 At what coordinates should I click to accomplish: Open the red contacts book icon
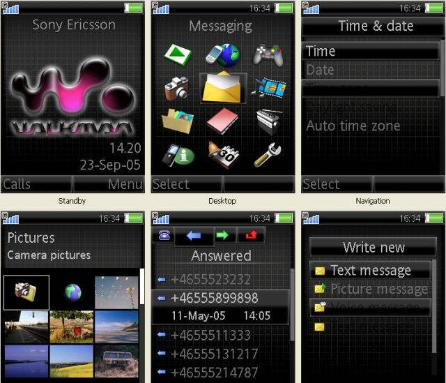pos(222,121)
